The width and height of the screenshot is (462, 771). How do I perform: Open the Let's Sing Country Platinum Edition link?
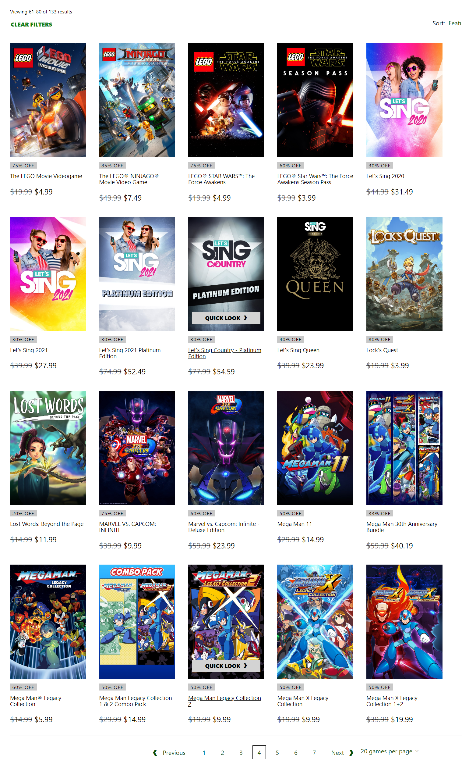224,353
